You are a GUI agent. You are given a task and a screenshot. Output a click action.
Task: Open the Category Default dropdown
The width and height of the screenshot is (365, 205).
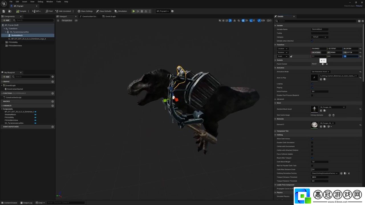319,37
